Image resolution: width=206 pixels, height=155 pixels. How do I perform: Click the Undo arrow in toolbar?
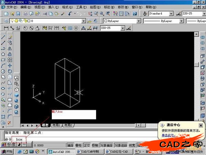pos(70,13)
